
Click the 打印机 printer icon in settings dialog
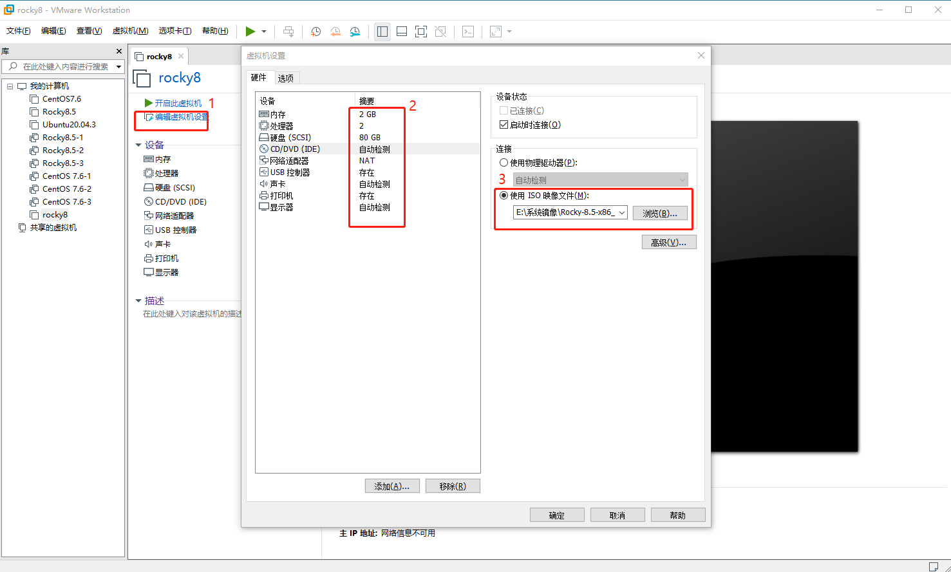click(x=264, y=196)
